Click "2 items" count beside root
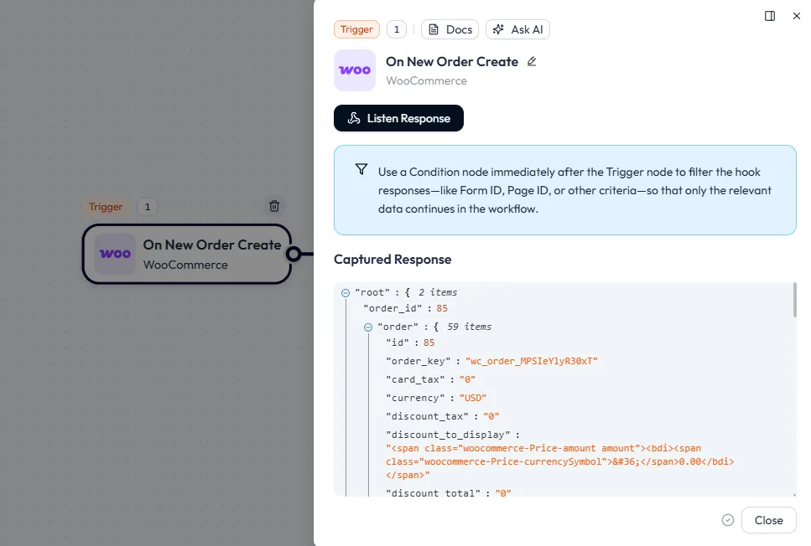 [438, 292]
